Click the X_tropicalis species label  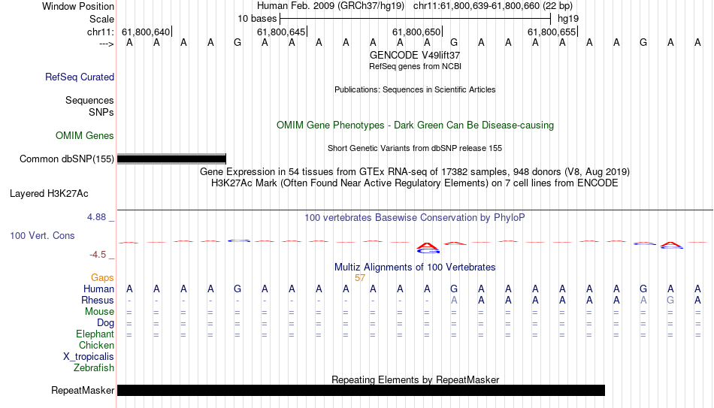click(x=89, y=357)
